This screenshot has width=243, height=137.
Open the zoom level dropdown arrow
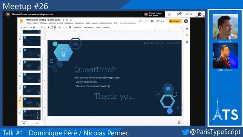coord(45,27)
